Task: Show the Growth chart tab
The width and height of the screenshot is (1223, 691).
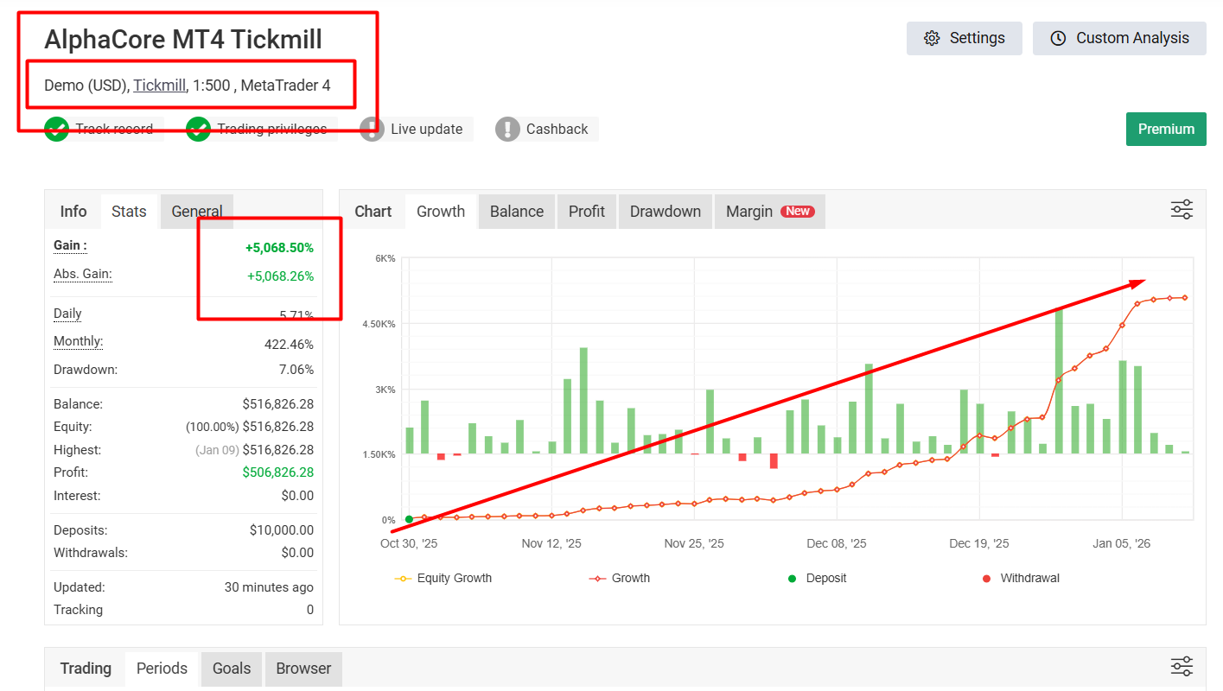Action: pyautogui.click(x=441, y=212)
